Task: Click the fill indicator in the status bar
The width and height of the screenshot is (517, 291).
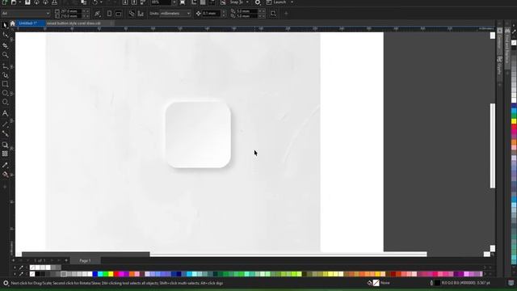Action: click(376, 283)
